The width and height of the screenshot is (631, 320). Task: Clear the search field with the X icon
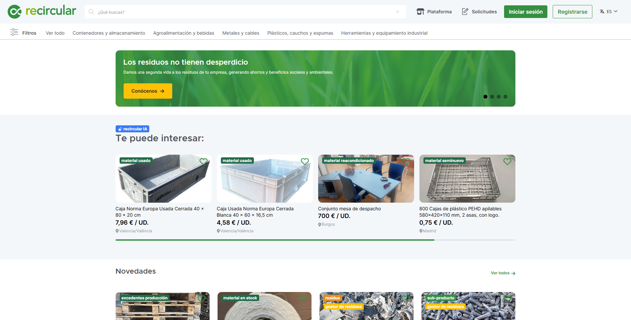click(397, 12)
